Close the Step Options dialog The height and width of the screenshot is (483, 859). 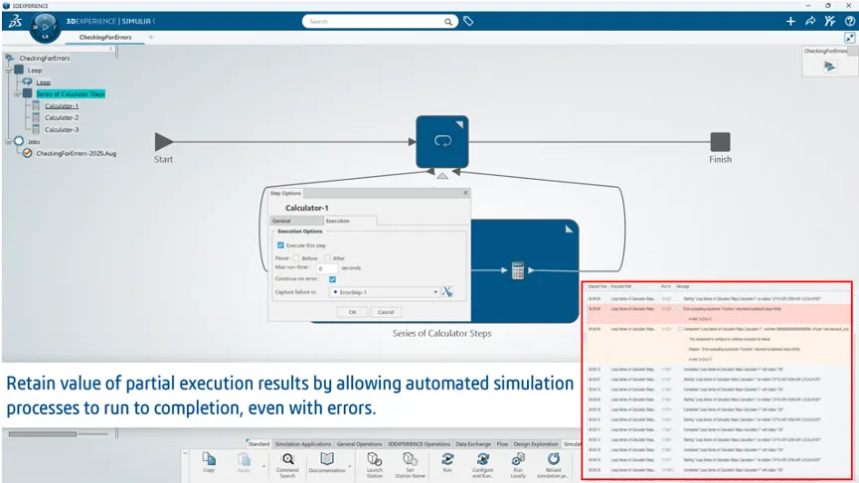pos(465,193)
